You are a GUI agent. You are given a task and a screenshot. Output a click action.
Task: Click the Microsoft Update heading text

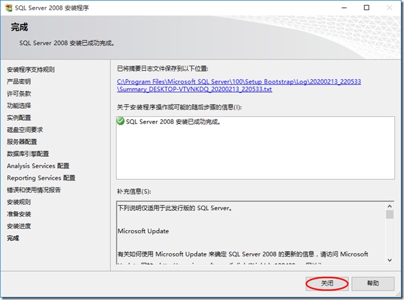pos(143,231)
